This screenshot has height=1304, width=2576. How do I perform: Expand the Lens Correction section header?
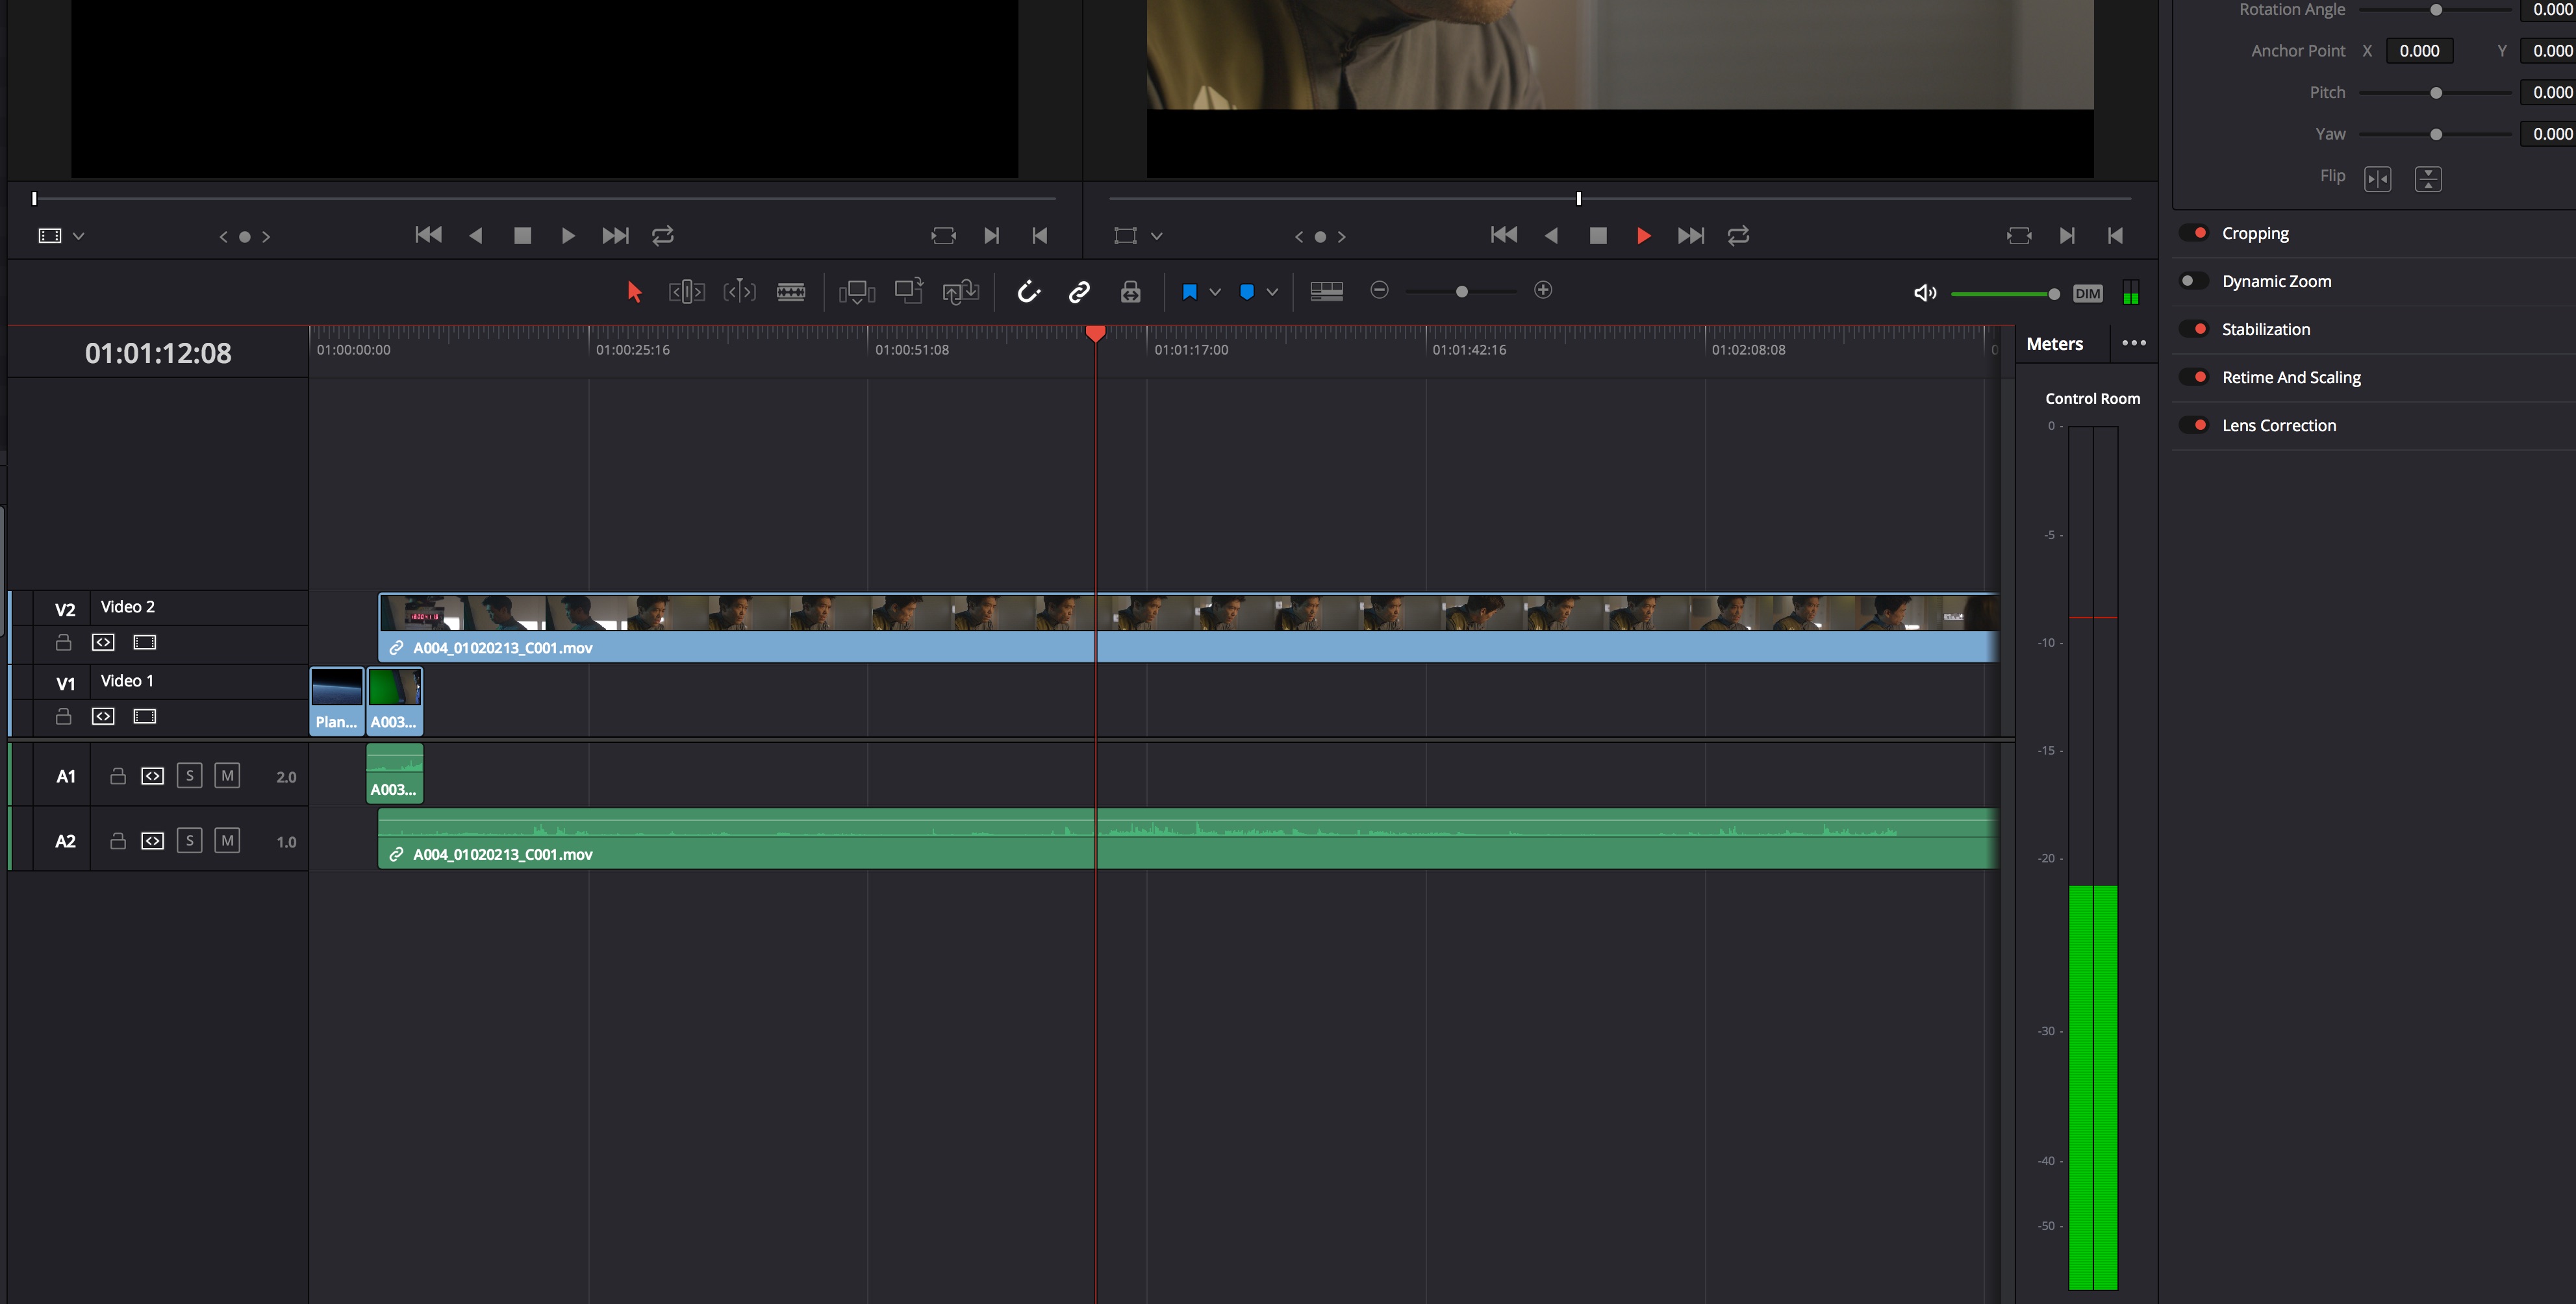pos(2279,425)
